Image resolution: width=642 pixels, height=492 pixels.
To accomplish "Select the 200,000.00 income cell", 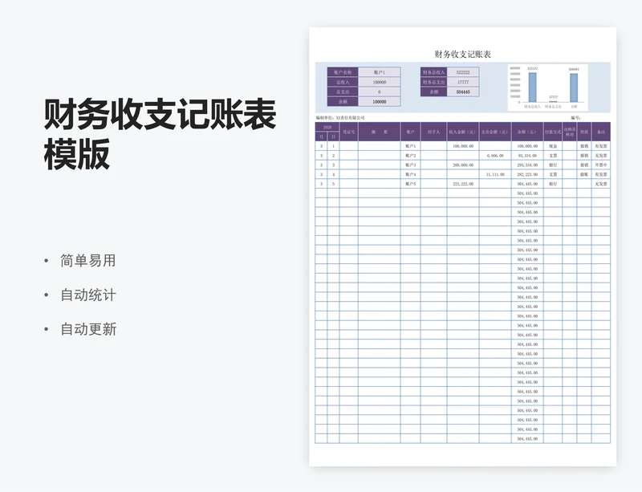I will click(x=463, y=165).
